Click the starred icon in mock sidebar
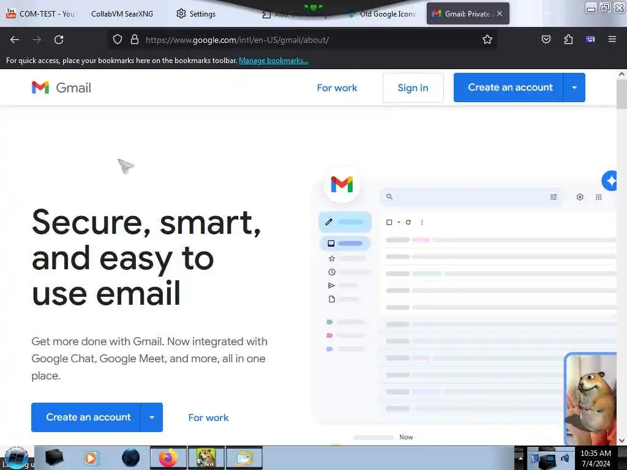 point(331,259)
